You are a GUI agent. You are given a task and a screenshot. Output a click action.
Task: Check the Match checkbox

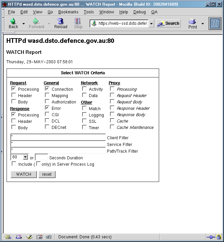[85, 108]
